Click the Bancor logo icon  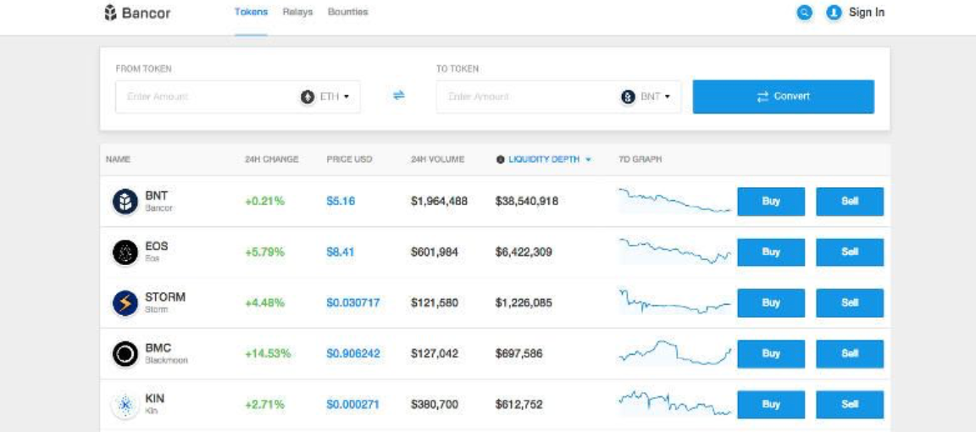point(110,13)
